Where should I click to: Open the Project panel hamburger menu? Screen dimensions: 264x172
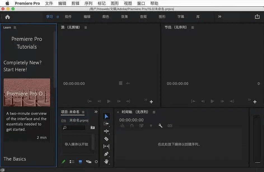[83, 112]
